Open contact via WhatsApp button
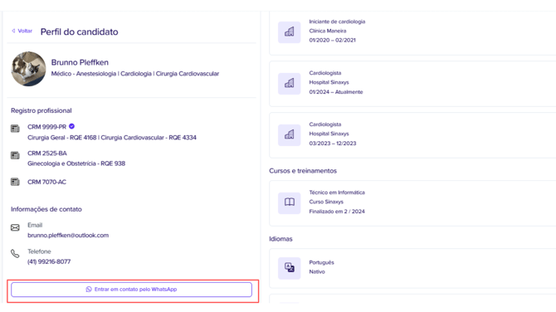556x312 pixels. [132, 290]
